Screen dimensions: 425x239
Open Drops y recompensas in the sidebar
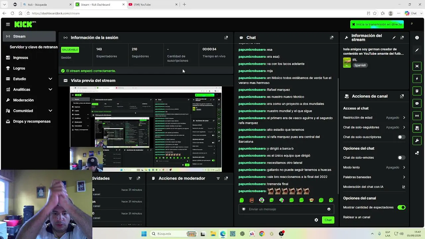click(x=29, y=121)
